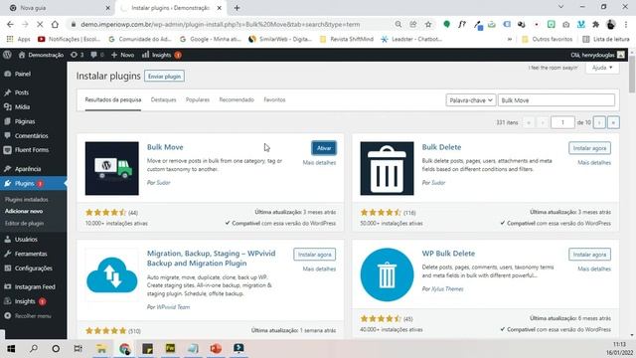Switch to the Destaques tab
Screen dimensions: 636x358
click(x=163, y=99)
